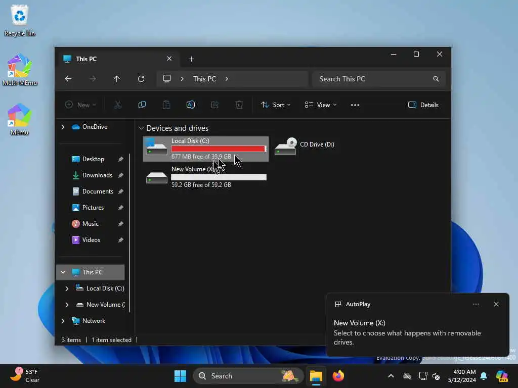Open the New dropdown menu
The width and height of the screenshot is (518, 388).
tap(80, 105)
